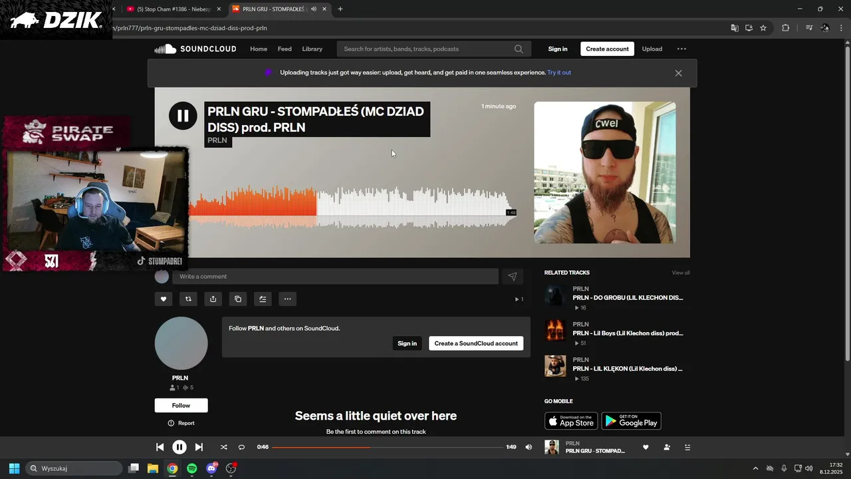Open related track DO GROBU (LIL KLECHON DIS...

coord(628,297)
